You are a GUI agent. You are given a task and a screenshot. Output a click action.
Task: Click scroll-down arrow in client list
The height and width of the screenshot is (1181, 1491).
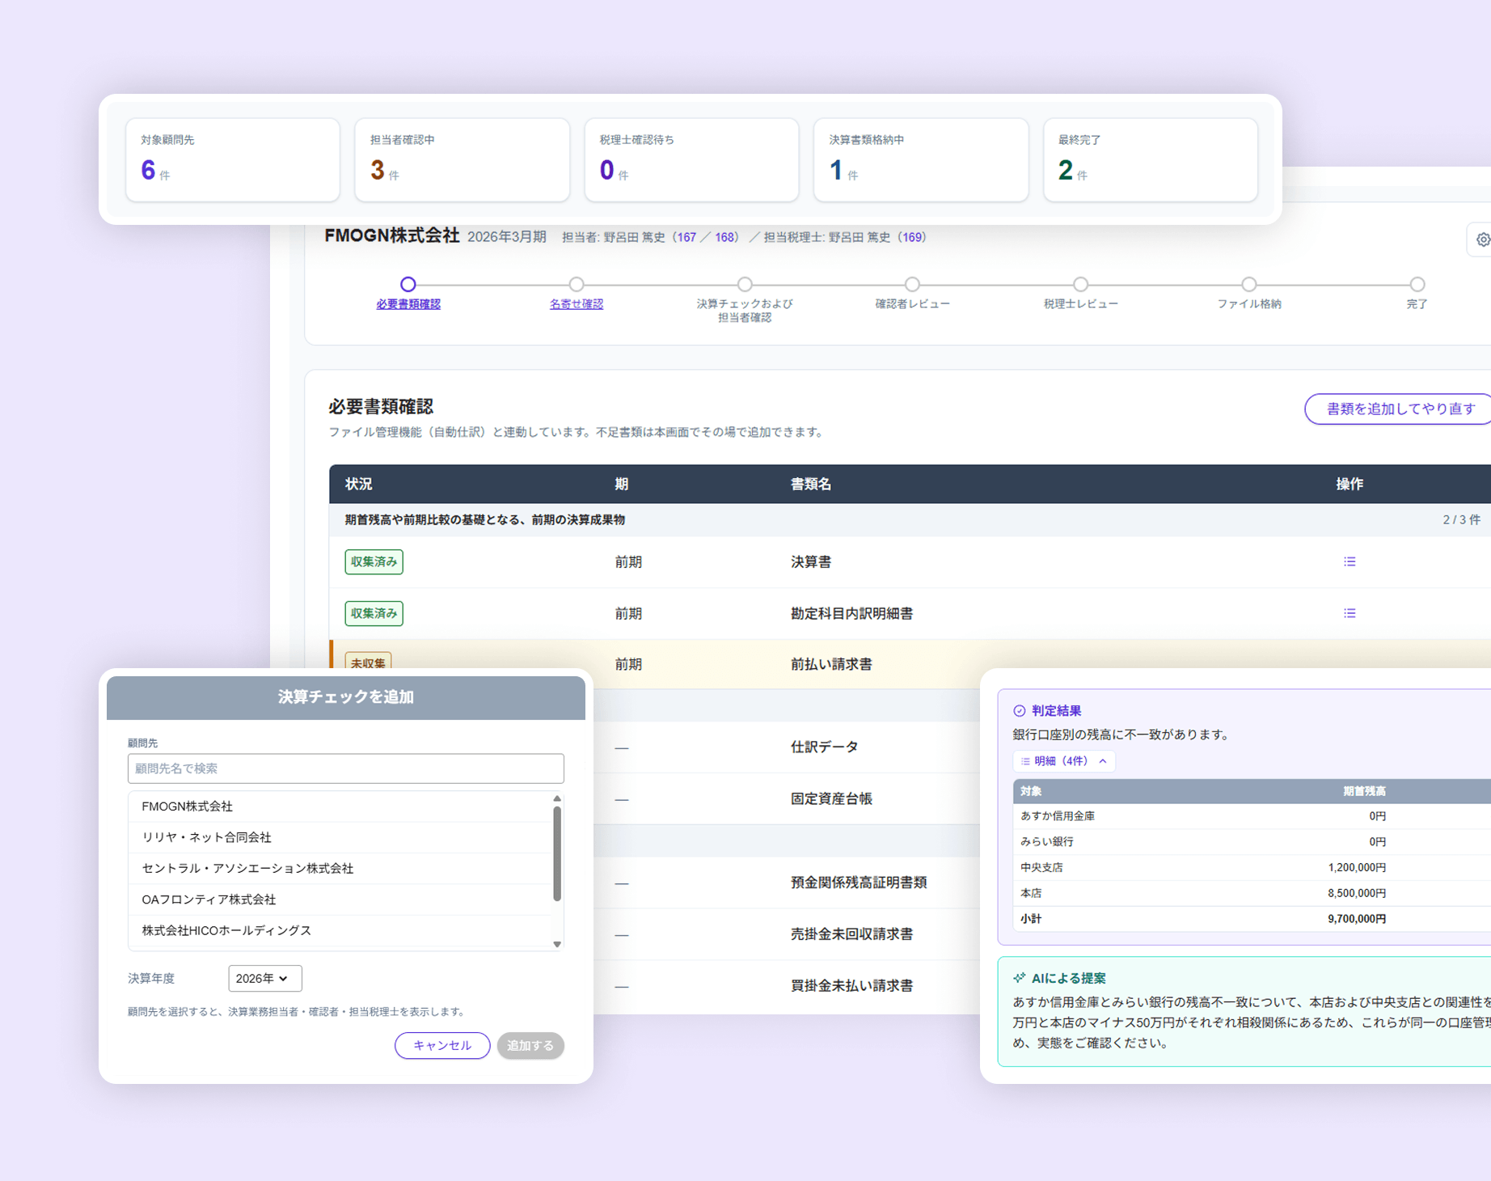click(557, 944)
